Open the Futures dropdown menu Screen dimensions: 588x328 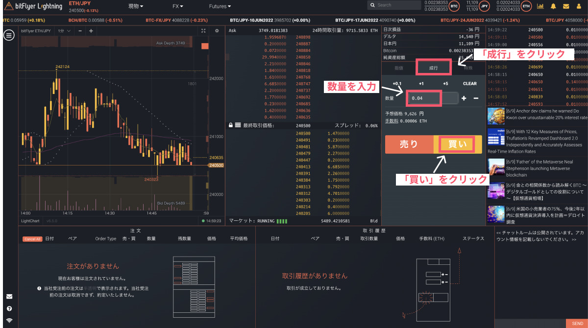pos(220,6)
